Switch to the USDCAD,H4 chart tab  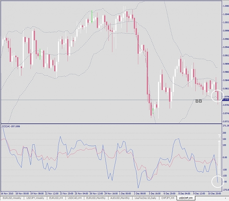[75, 198]
